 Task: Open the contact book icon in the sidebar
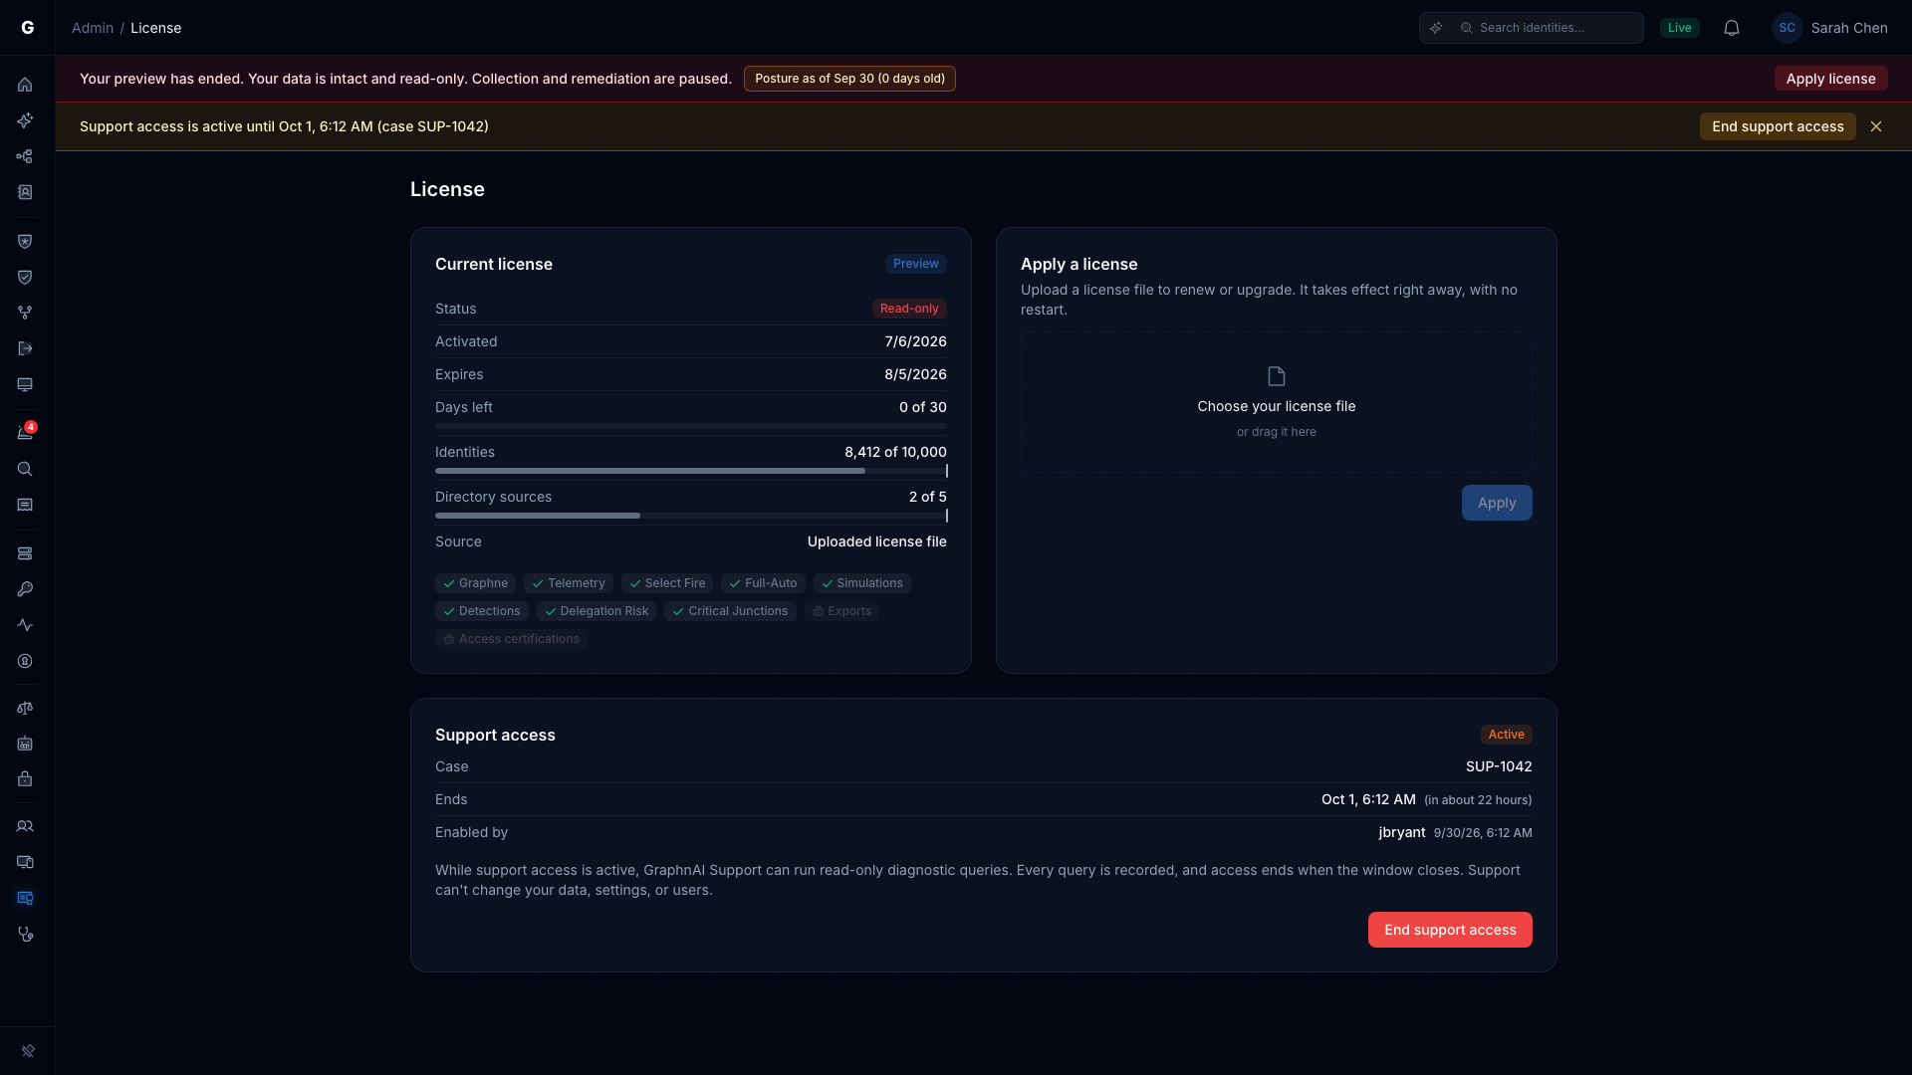coord(25,192)
